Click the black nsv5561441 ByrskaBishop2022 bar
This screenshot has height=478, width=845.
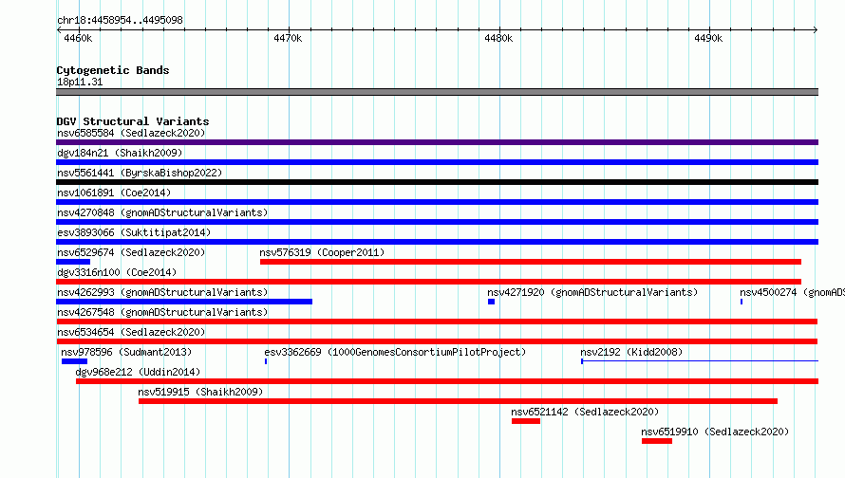(437, 182)
